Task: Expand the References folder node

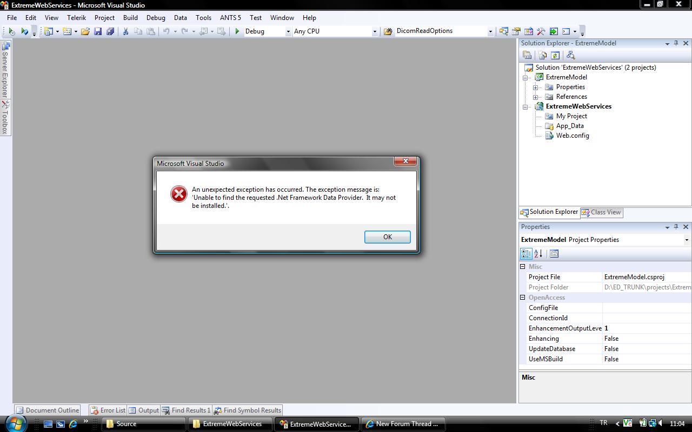Action: click(536, 97)
